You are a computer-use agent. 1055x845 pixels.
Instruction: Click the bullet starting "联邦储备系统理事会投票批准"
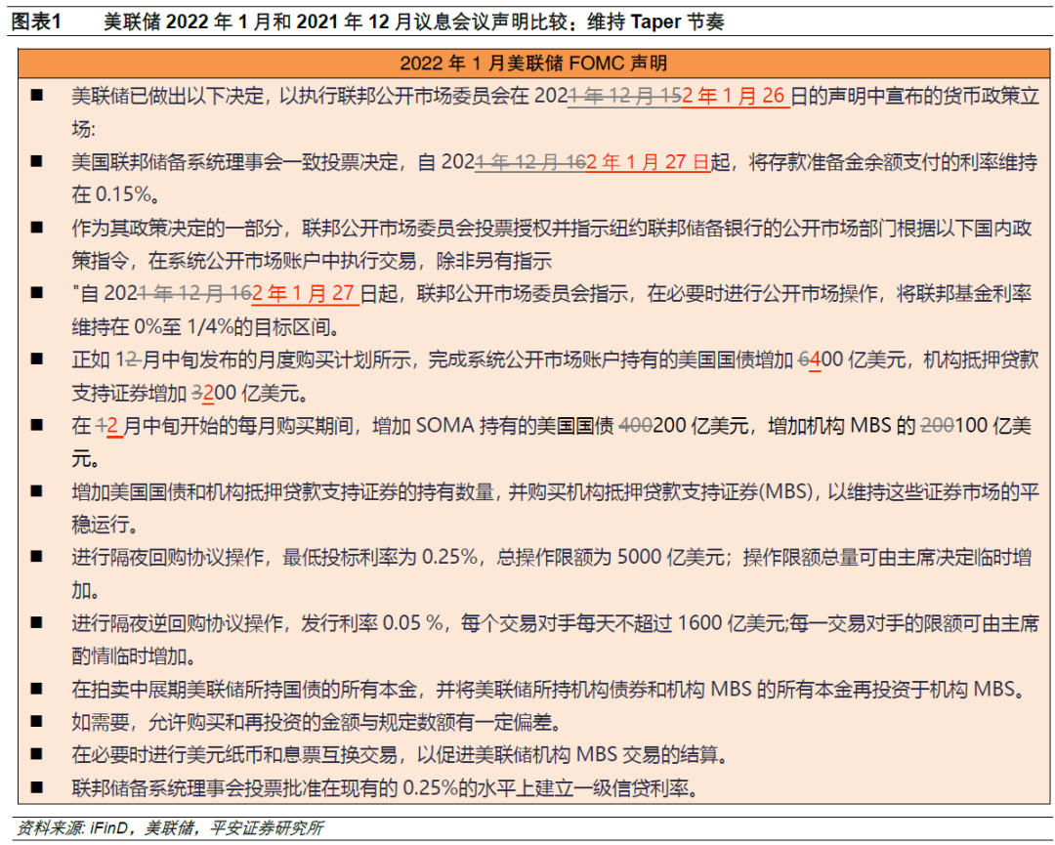pyautogui.click(x=386, y=787)
